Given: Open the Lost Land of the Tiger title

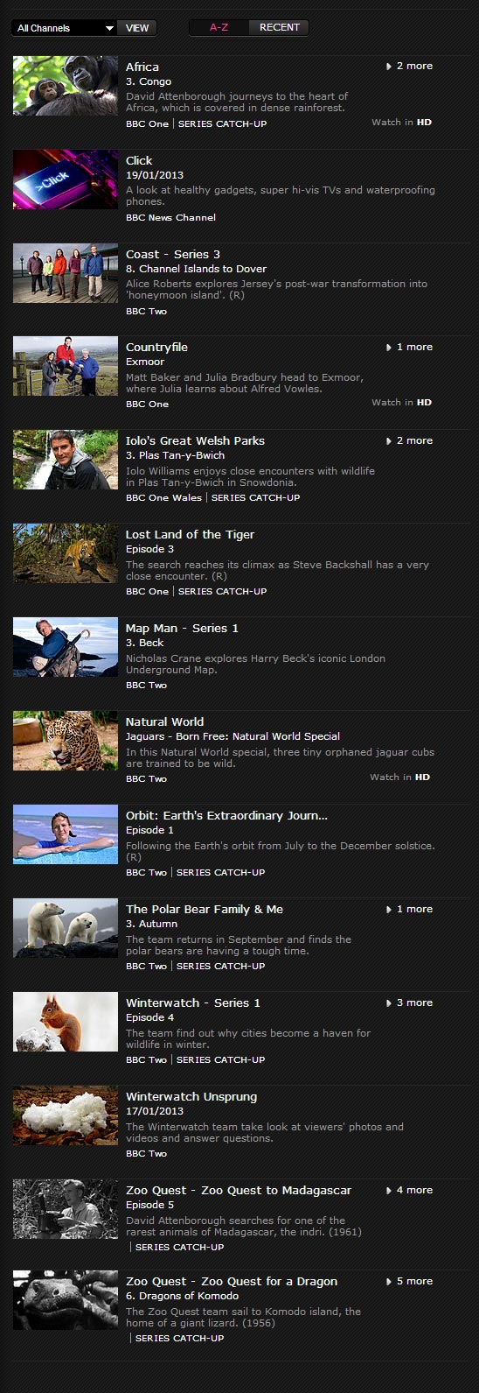Looking at the screenshot, I should pos(190,534).
